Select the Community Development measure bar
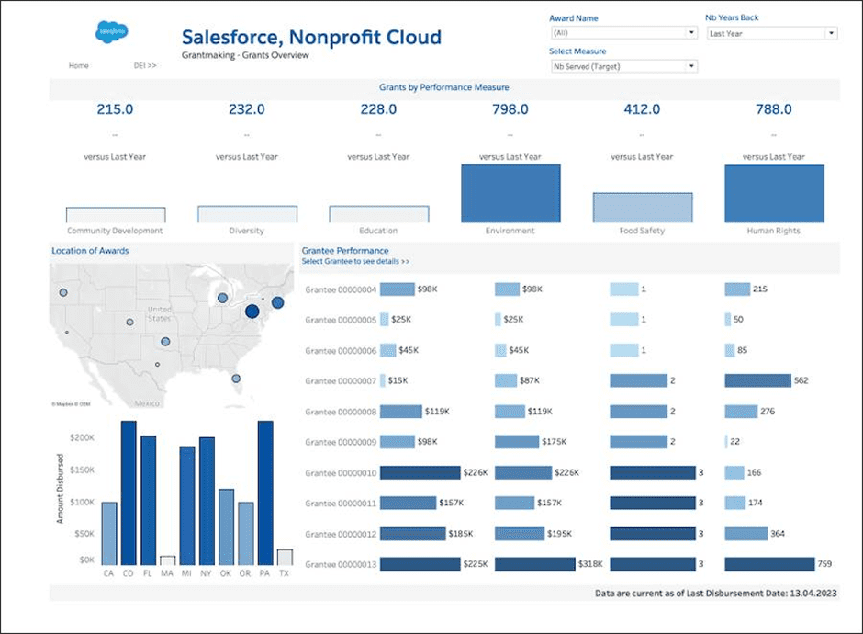This screenshot has height=634, width=863. [x=115, y=215]
